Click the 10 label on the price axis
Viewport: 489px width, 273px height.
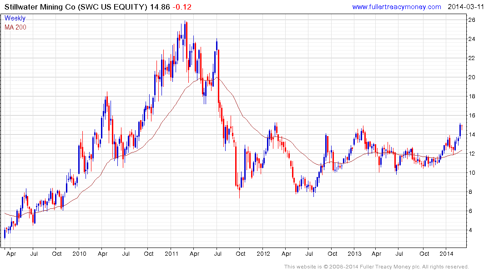[472, 173]
